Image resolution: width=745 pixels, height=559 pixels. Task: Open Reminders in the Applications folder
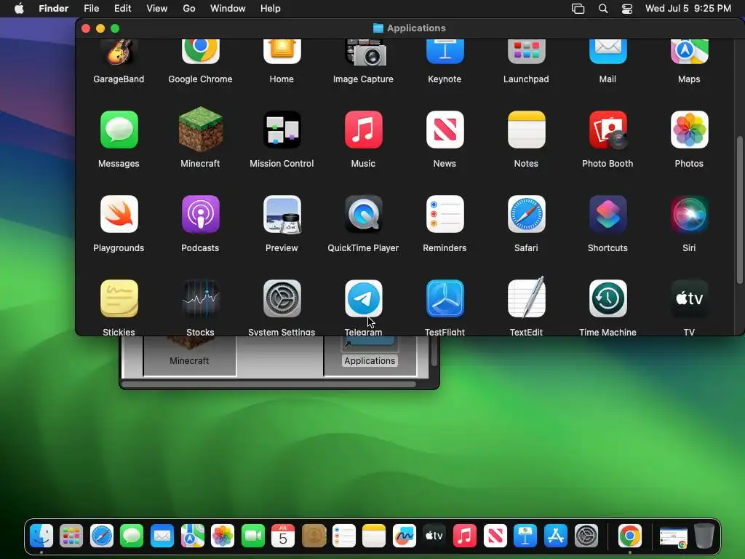(x=445, y=214)
